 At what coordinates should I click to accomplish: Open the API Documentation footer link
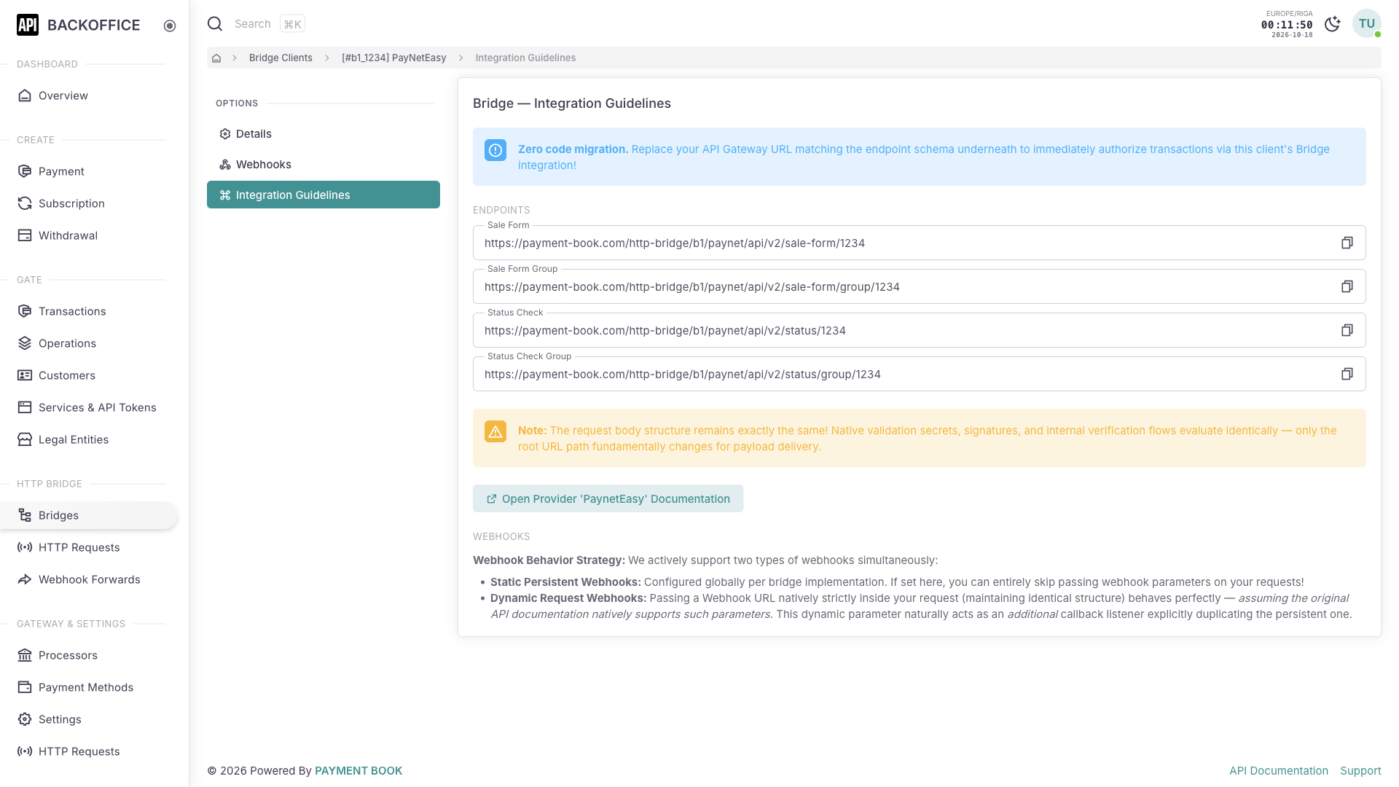[x=1279, y=770]
